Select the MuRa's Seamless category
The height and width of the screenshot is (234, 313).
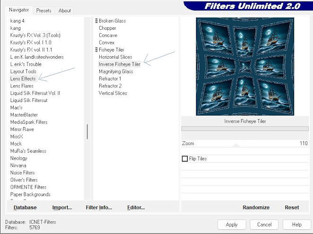(x=28, y=151)
